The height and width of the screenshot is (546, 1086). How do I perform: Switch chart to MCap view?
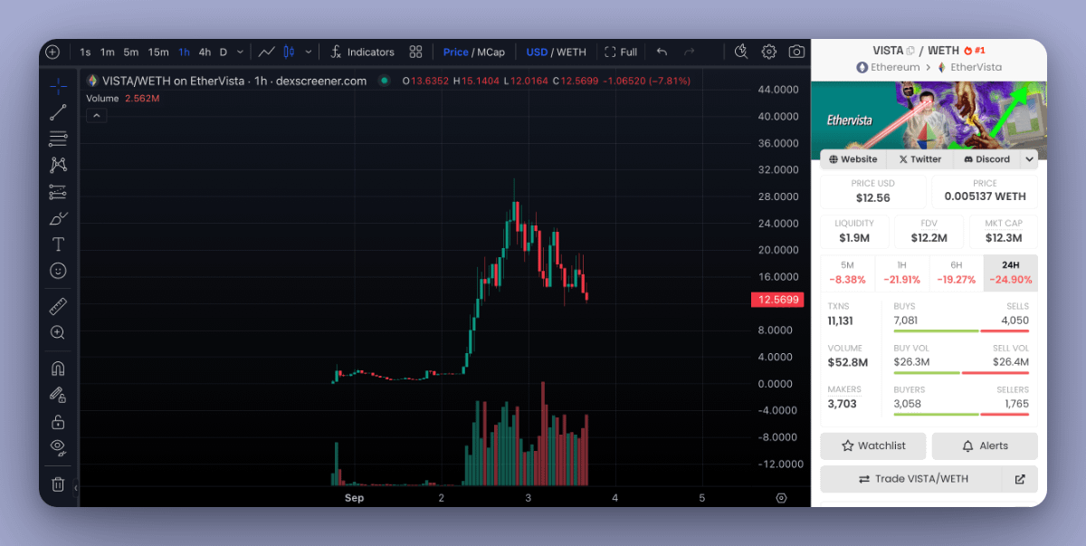[491, 53]
